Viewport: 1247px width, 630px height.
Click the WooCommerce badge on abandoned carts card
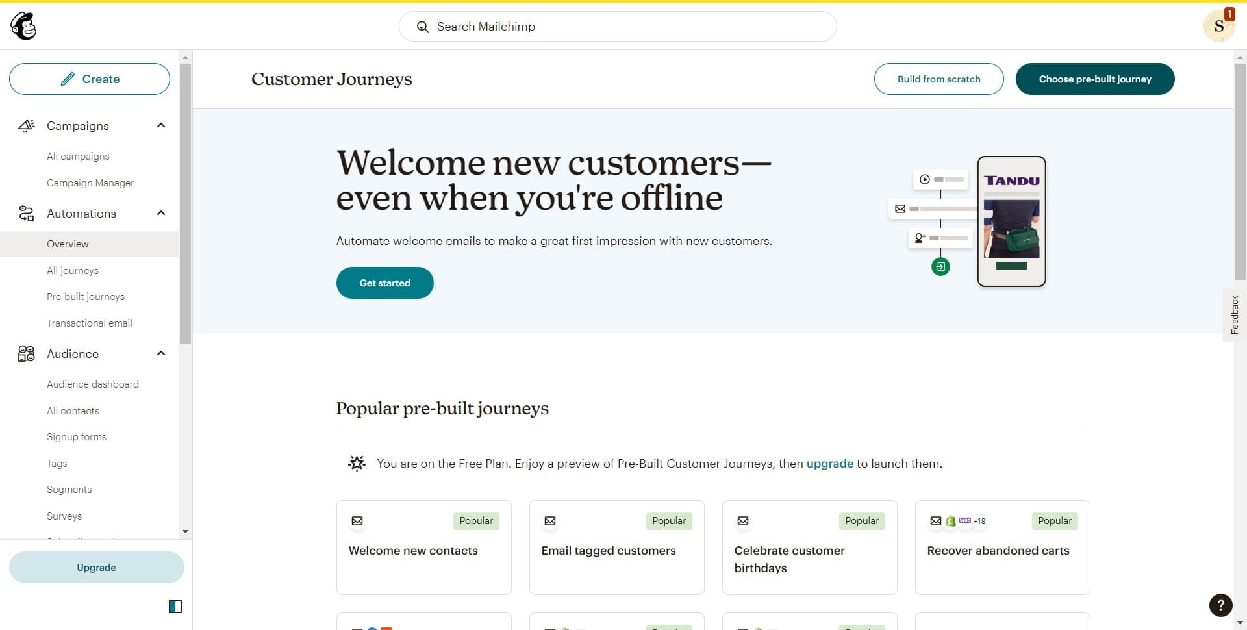[x=966, y=521]
